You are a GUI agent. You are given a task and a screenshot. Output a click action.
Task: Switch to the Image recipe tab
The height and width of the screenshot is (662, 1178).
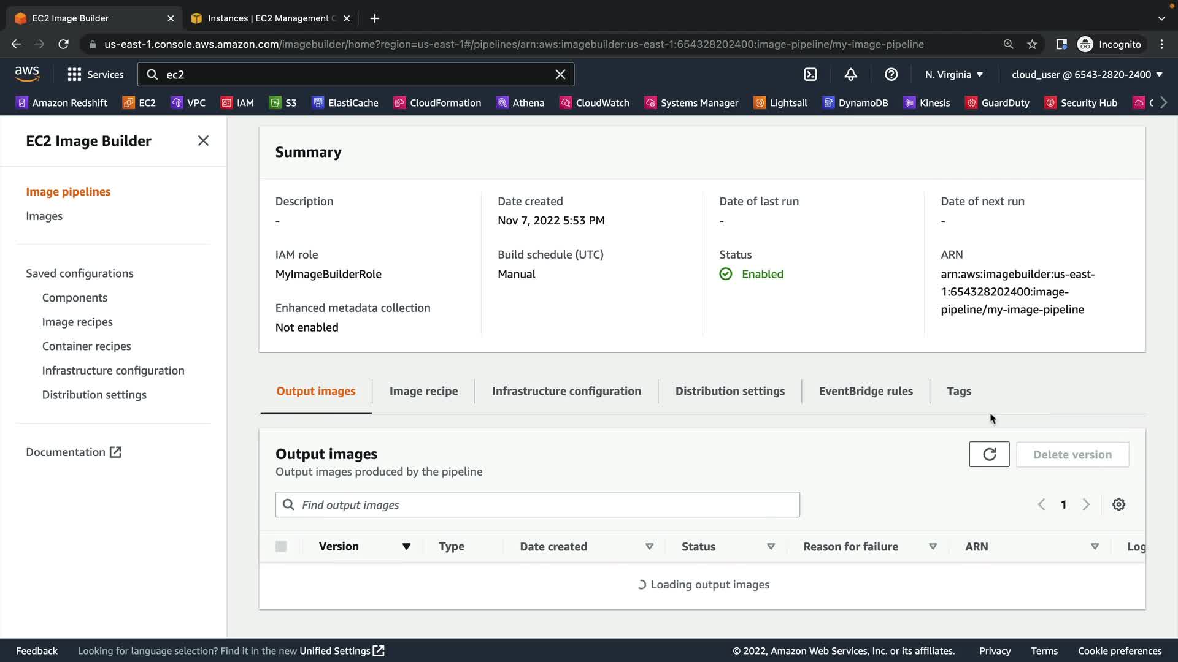[423, 391]
